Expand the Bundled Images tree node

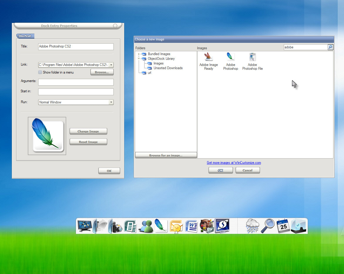point(139,54)
